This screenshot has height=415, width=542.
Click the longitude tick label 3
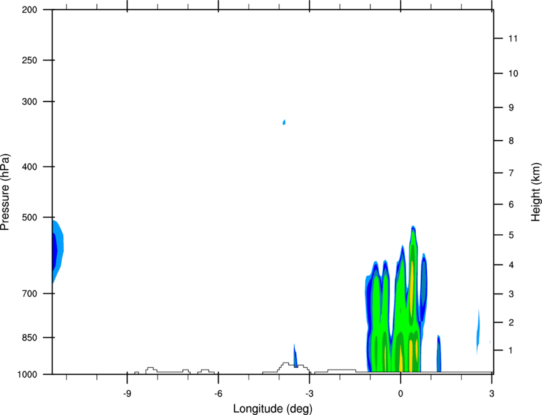pos(492,394)
